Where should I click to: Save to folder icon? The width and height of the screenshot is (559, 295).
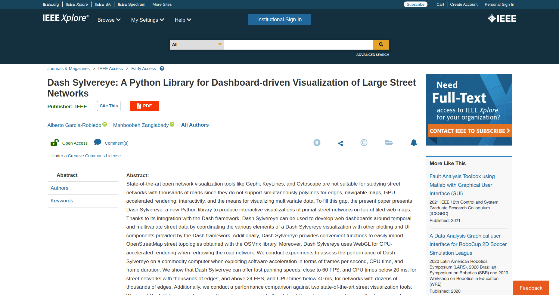click(x=389, y=143)
